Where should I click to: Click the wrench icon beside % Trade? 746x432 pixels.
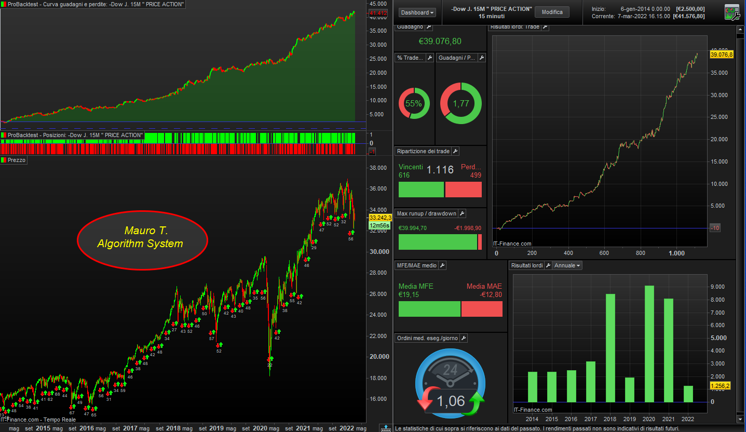(430, 58)
